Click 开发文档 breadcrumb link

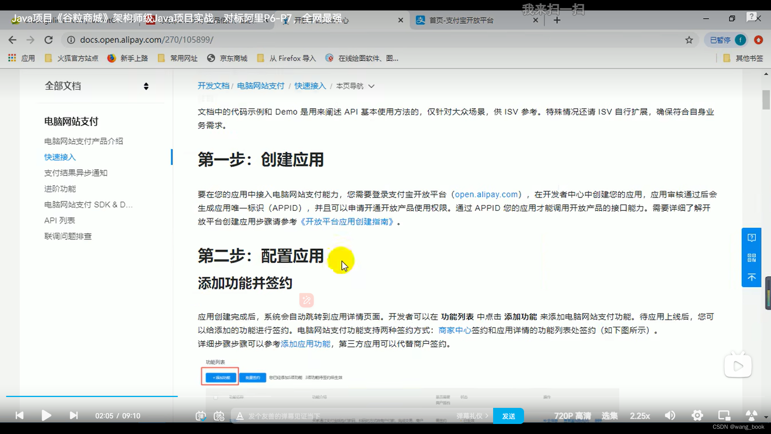coord(213,86)
